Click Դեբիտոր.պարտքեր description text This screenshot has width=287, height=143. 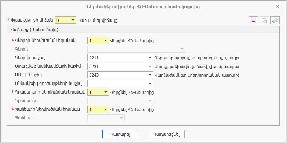pyautogui.click(x=197, y=58)
